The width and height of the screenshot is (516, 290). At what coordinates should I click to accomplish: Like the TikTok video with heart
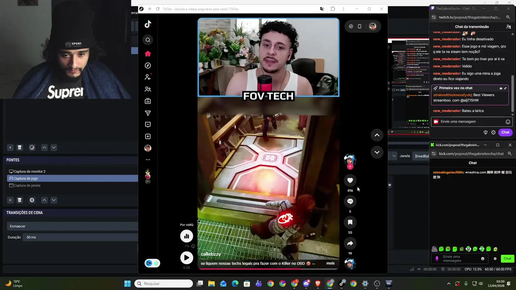(350, 180)
